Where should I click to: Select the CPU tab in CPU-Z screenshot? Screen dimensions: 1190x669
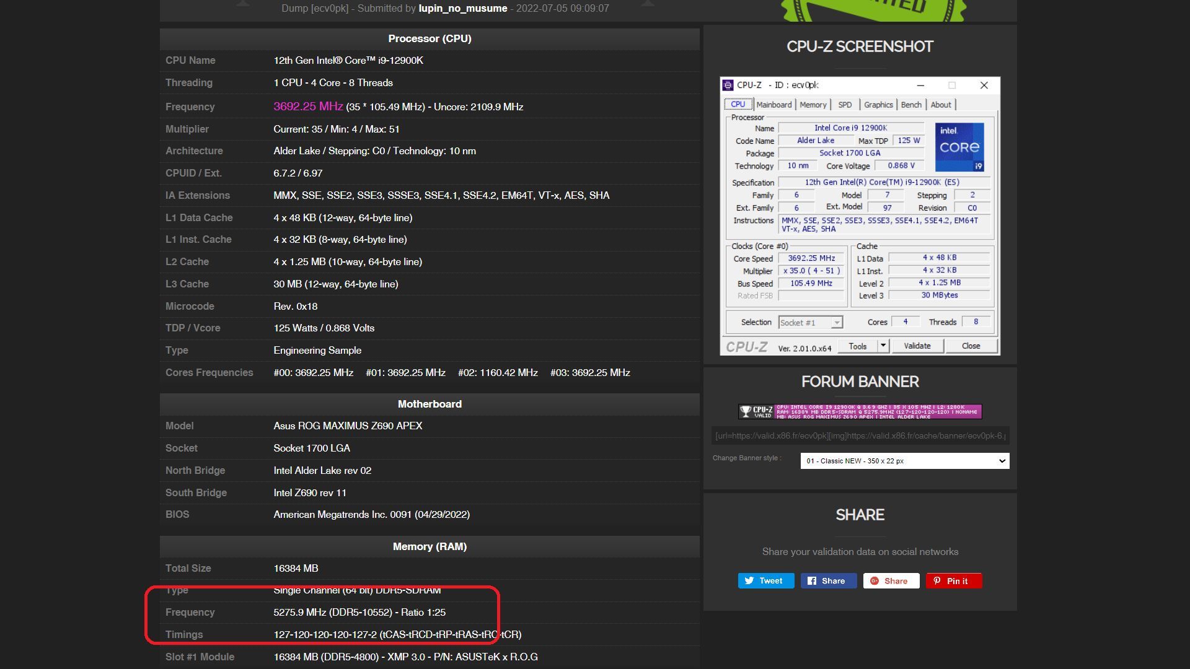(738, 105)
